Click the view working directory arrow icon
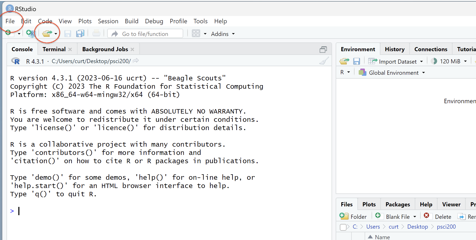476x240 pixels. [x=136, y=61]
